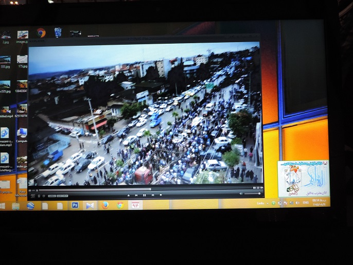Click the prayer-time desktop widget
Image resolution: width=353 pixels, height=265 pixels.
point(303,179)
